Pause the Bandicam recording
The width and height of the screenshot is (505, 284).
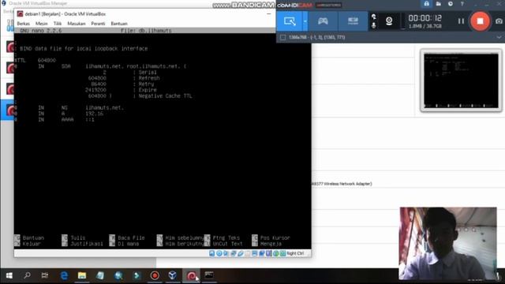pyautogui.click(x=461, y=21)
